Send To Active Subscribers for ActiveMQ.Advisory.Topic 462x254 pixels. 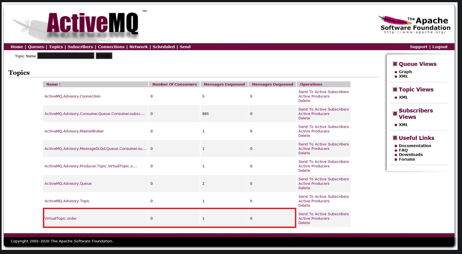324,196
